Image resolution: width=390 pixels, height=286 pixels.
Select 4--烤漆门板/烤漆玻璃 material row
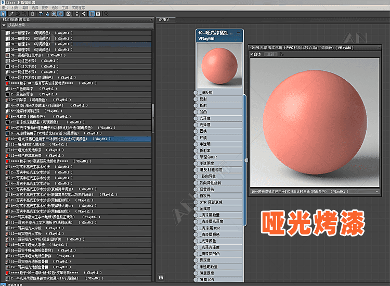coord(79,105)
